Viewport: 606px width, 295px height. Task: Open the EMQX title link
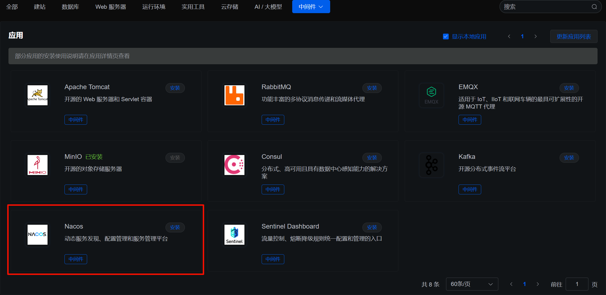(x=468, y=87)
